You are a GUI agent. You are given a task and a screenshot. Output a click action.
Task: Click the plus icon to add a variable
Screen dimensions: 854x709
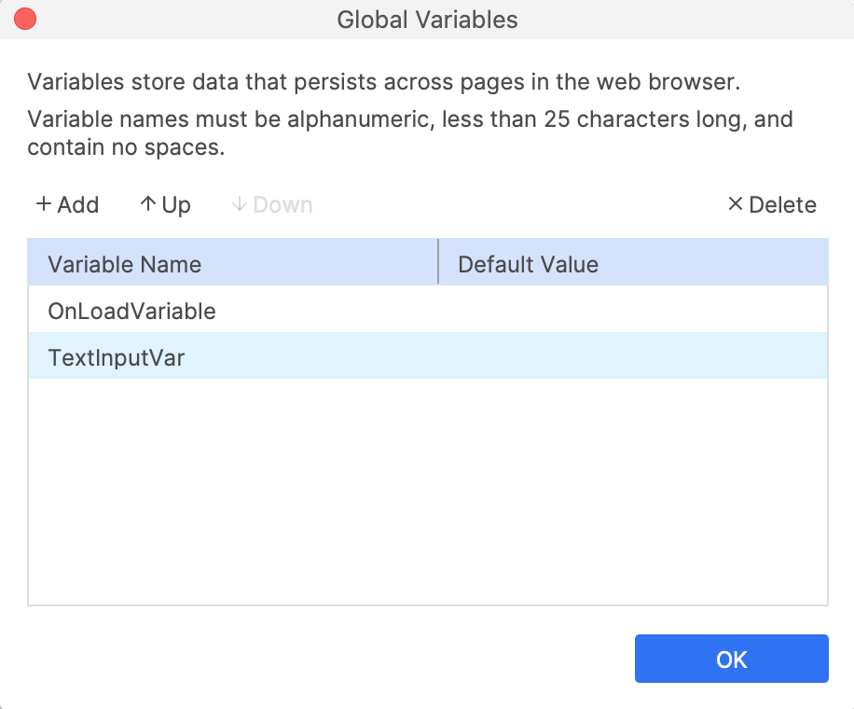(43, 205)
